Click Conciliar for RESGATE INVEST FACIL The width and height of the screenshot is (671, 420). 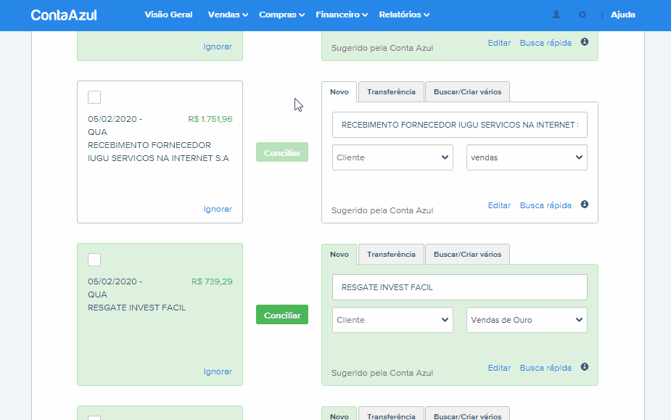click(282, 315)
